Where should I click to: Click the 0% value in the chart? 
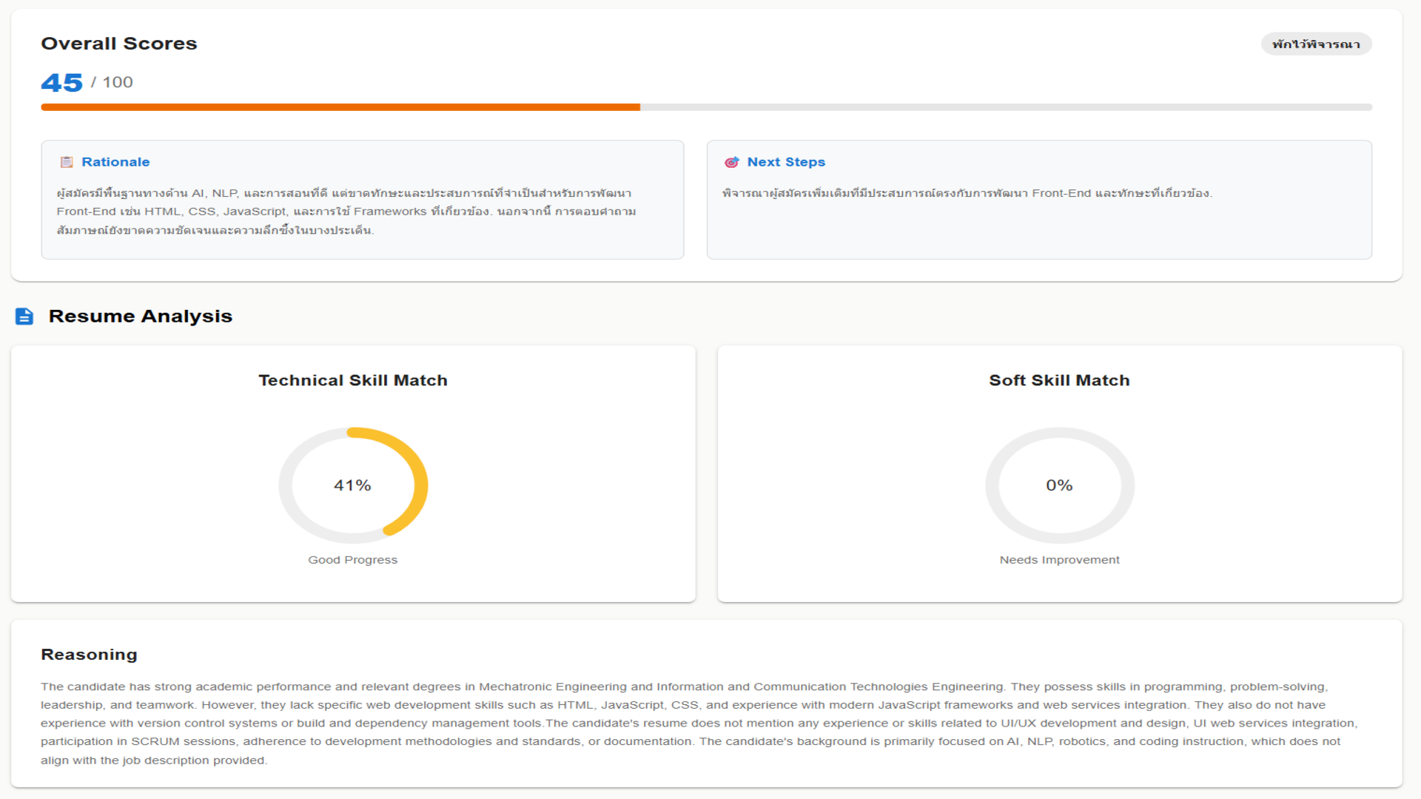pos(1059,485)
